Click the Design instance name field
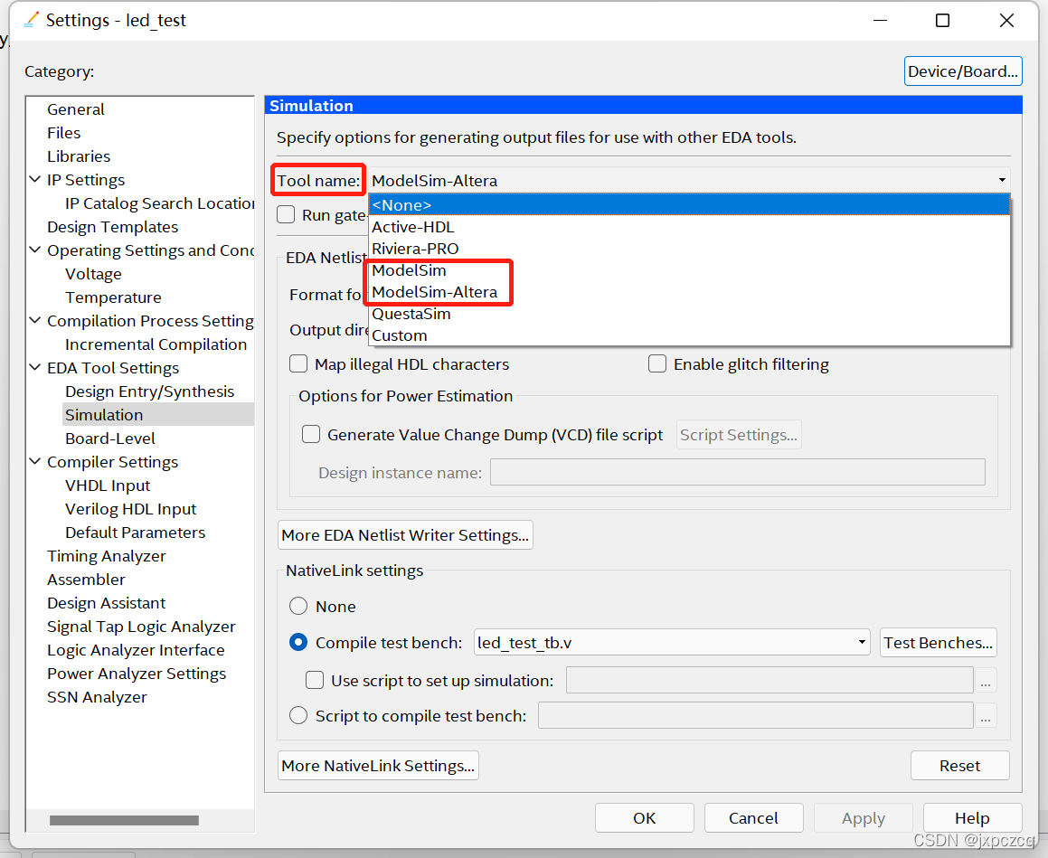Image resolution: width=1048 pixels, height=858 pixels. point(738,472)
